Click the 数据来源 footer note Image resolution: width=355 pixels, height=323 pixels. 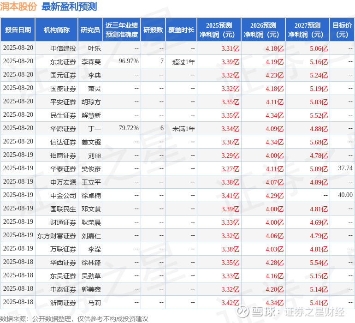pyautogui.click(x=74, y=319)
